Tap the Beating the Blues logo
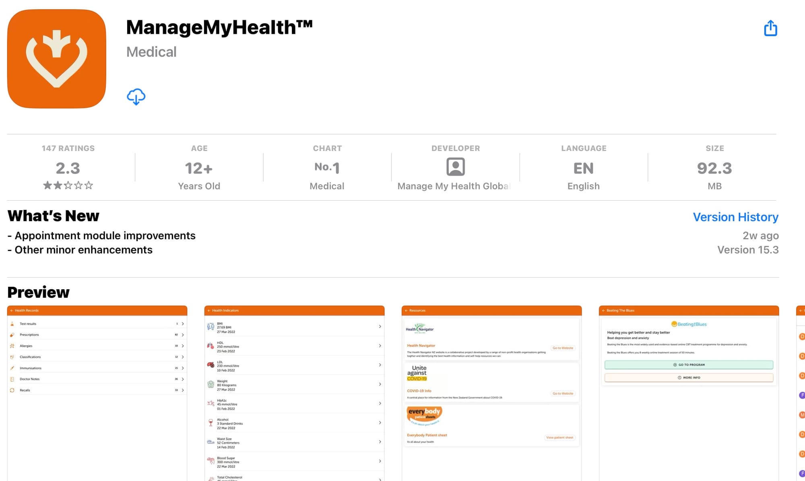805x481 pixels. tap(689, 324)
